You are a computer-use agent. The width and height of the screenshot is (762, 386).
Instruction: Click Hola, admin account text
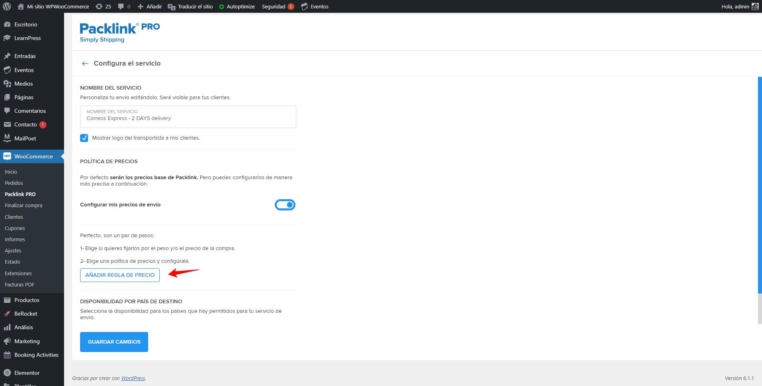click(735, 6)
